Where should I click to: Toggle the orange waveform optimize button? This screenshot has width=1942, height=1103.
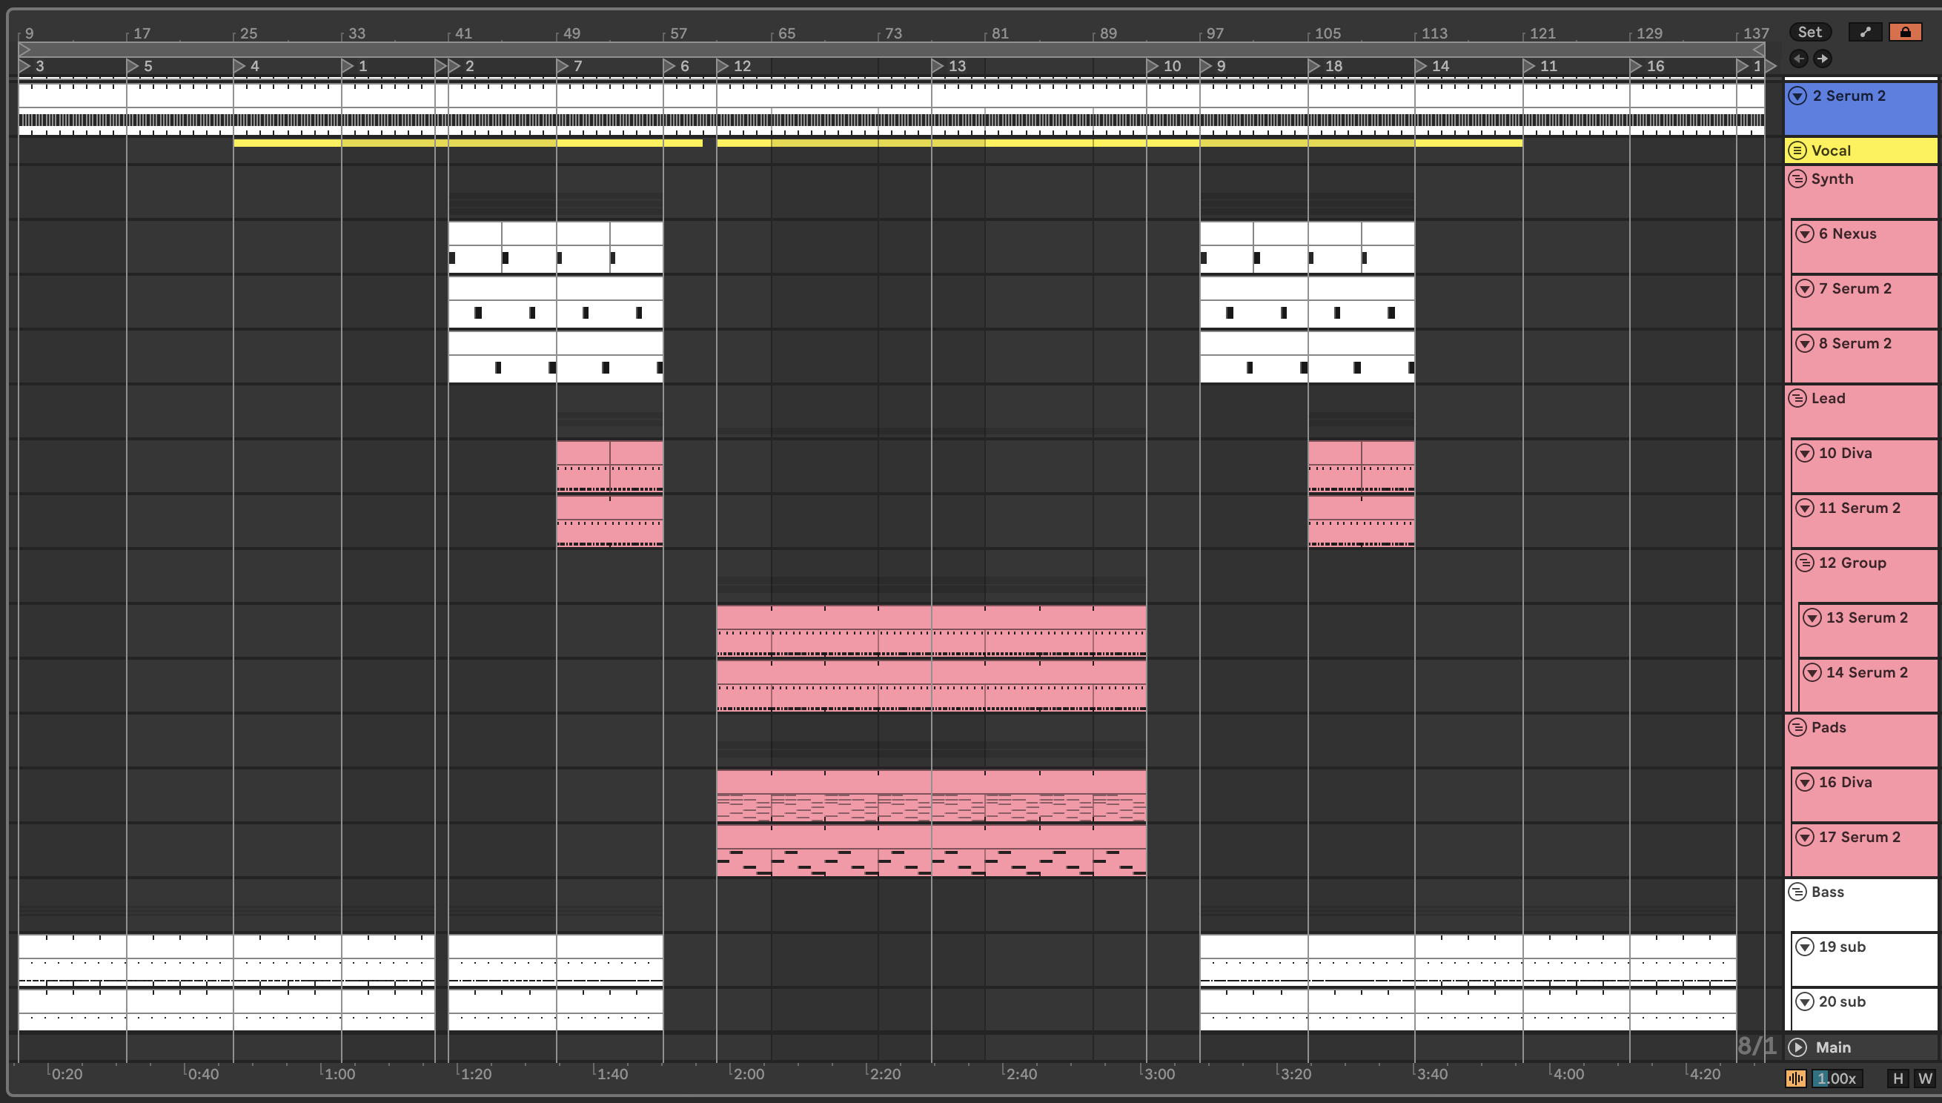[x=1795, y=1079]
